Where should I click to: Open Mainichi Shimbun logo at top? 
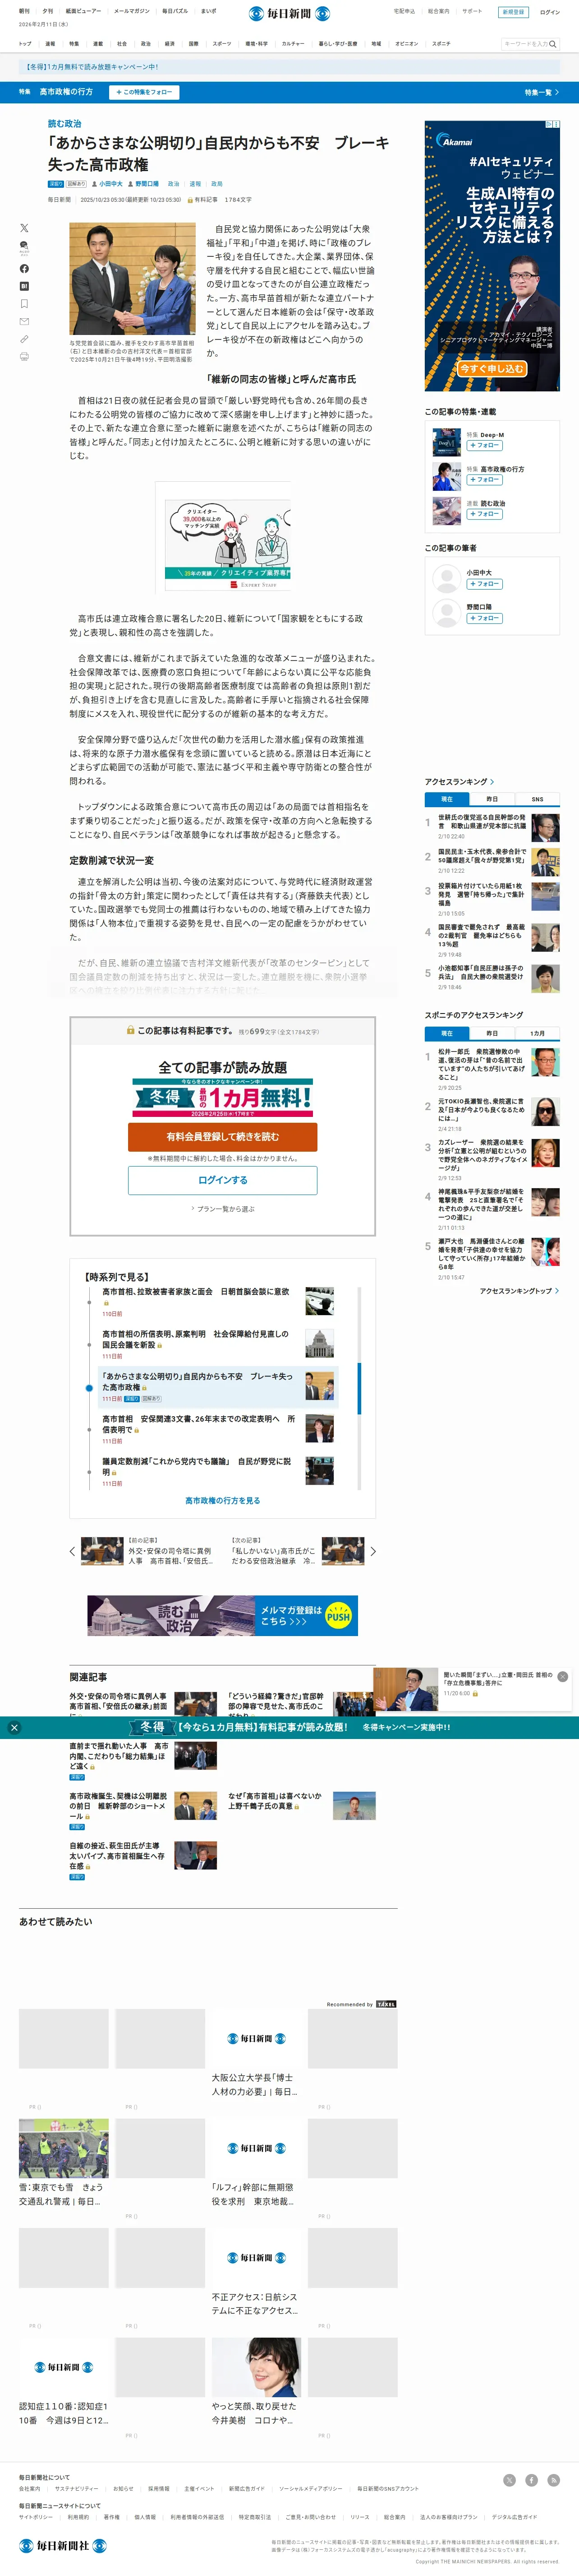point(289,14)
